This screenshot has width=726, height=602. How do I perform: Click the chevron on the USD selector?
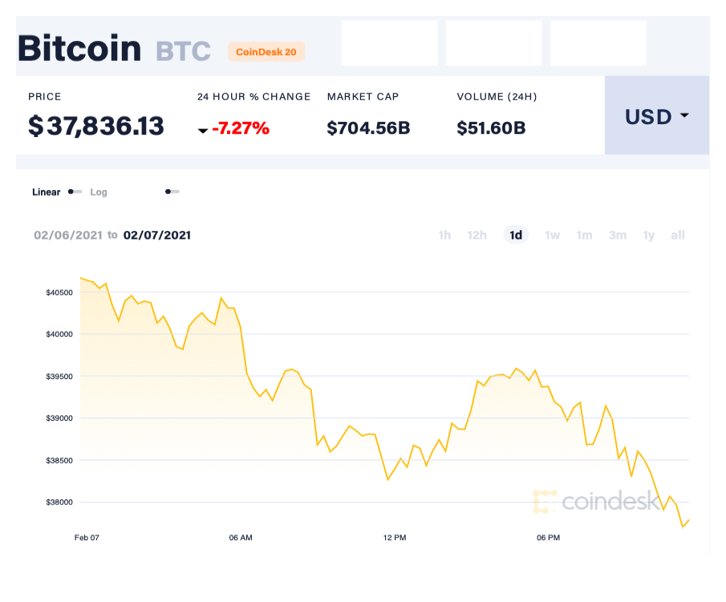pos(684,116)
